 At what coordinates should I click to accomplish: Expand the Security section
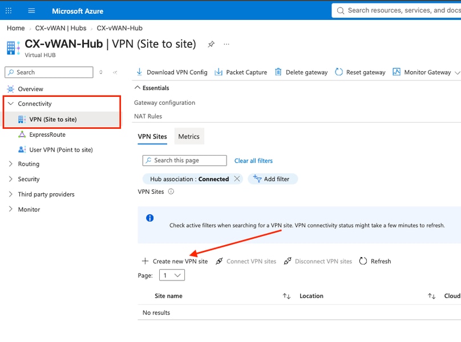[29, 179]
